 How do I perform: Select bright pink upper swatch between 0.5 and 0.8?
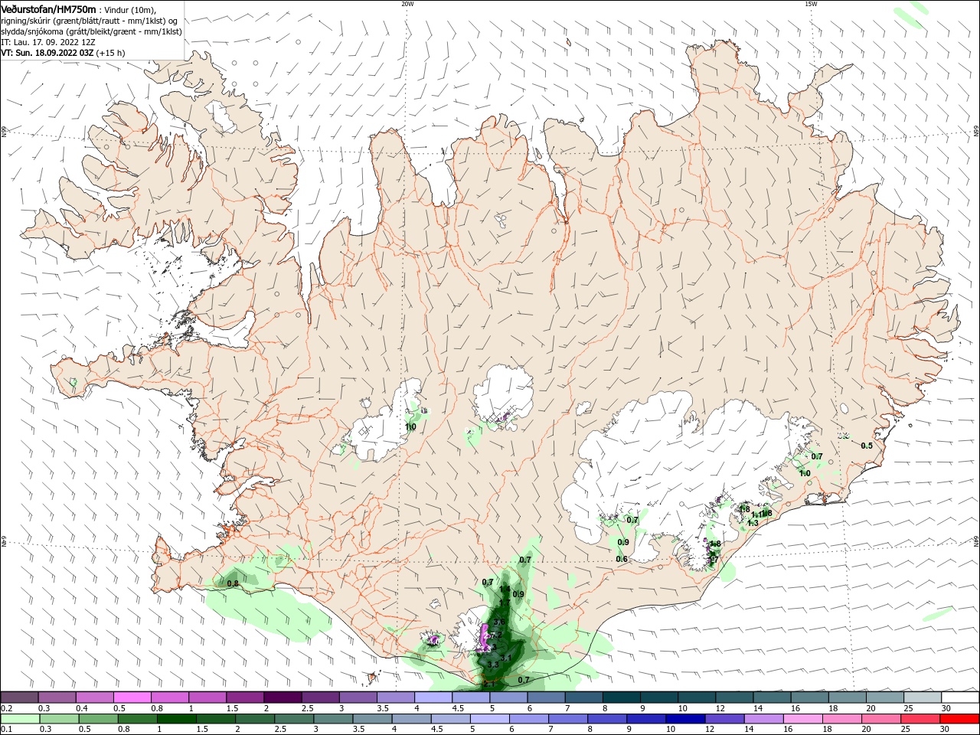click(x=132, y=697)
